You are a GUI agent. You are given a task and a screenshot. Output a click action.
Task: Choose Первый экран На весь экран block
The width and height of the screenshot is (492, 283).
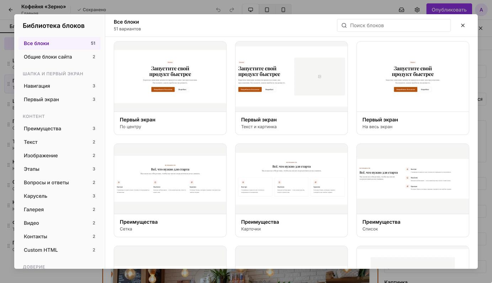tap(413, 88)
